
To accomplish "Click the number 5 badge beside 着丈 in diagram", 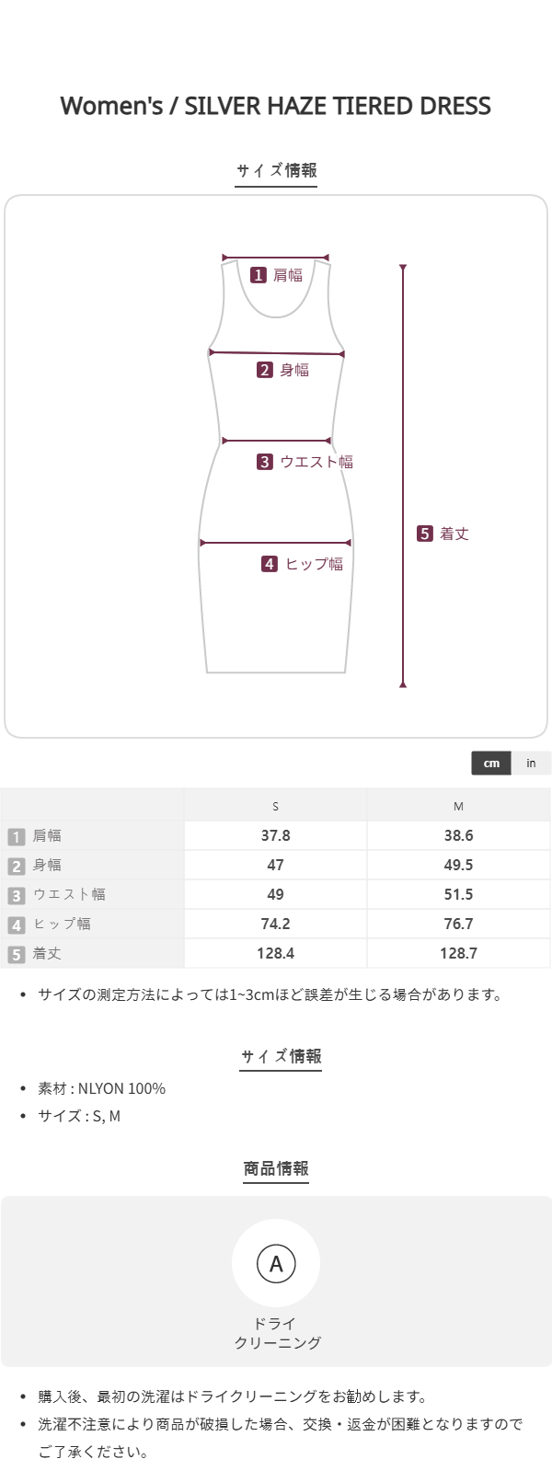I will 425,534.
